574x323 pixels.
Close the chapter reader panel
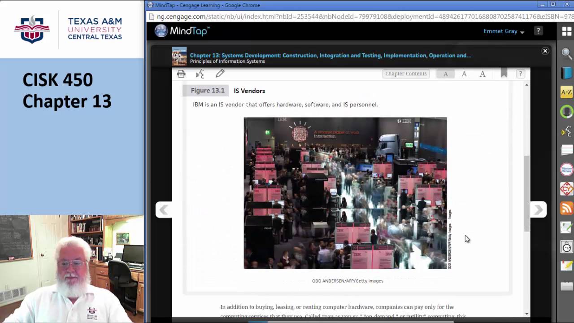(x=545, y=51)
